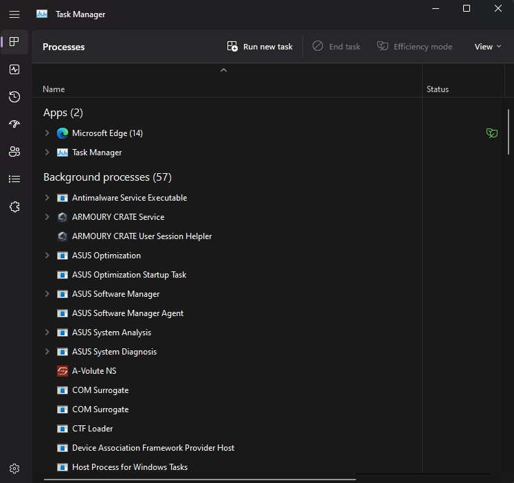This screenshot has width=514, height=483.
Task: Select the ASUS System Diagnosis name
Action: tap(114, 352)
